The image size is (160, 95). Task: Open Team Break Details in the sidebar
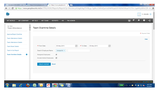13,46
